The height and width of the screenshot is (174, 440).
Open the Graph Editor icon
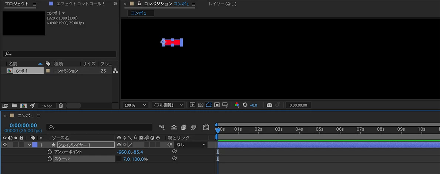206,127
